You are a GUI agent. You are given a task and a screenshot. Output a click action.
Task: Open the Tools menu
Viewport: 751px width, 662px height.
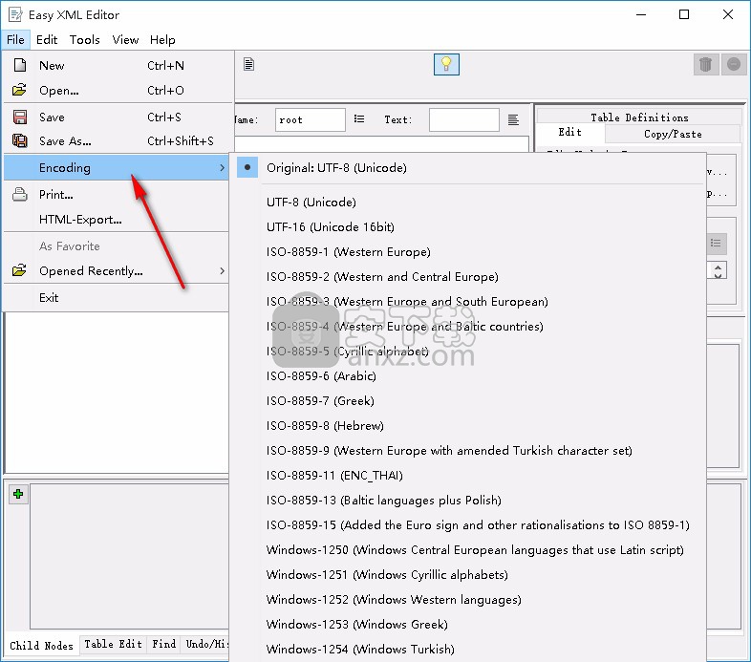click(x=84, y=40)
